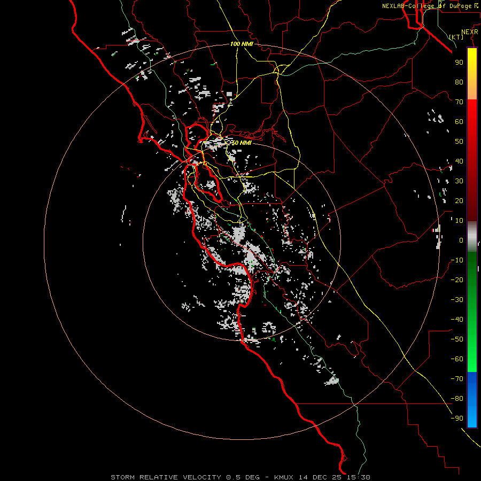Click the "40" value on velocity scale
The image size is (481, 481).
tap(459, 161)
